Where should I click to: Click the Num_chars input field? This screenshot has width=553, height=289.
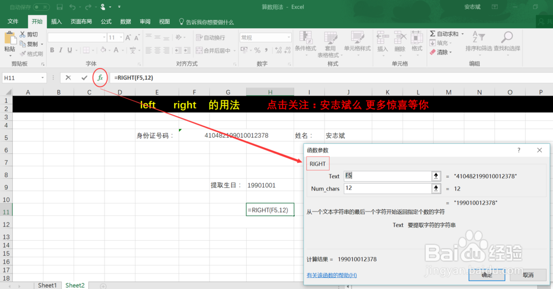(x=388, y=188)
